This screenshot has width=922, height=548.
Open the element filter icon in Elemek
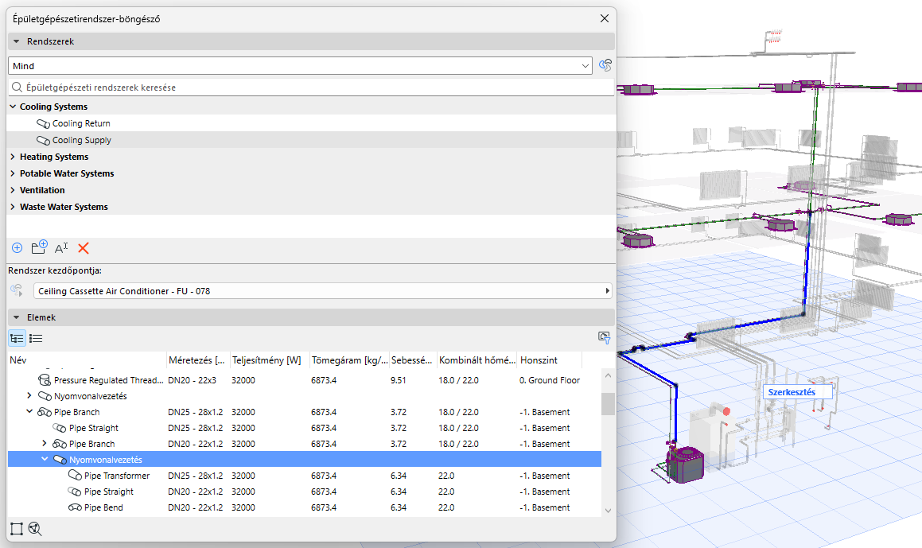click(604, 338)
